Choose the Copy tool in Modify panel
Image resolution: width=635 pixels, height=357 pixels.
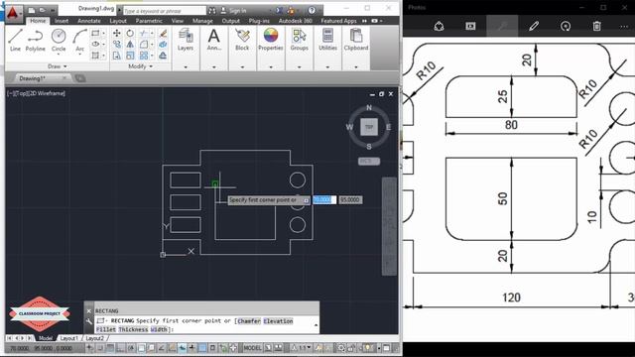tap(117, 44)
